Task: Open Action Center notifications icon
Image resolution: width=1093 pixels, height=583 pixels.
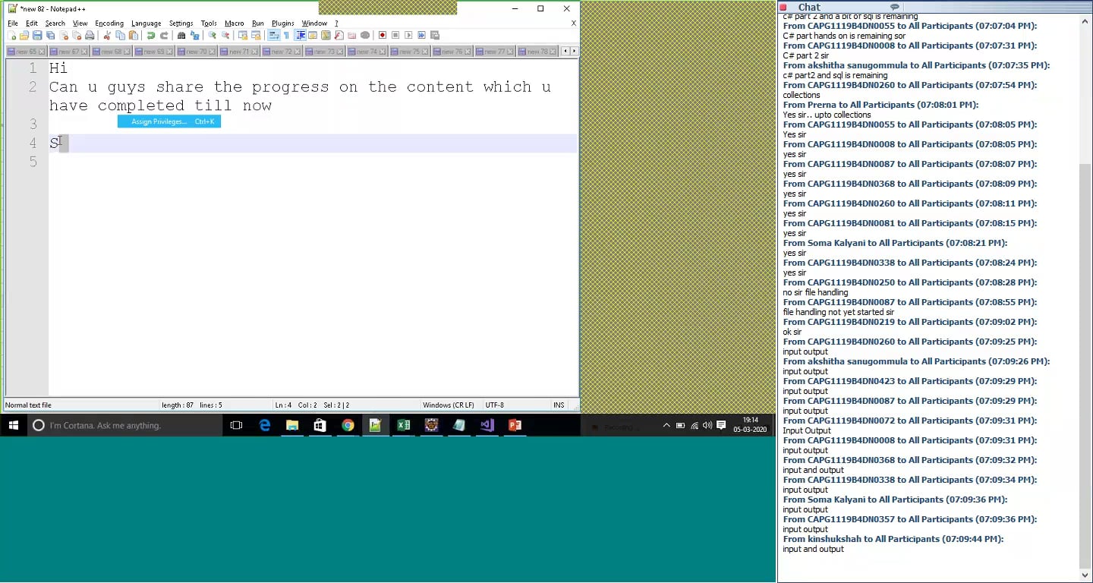Action: [x=721, y=425]
